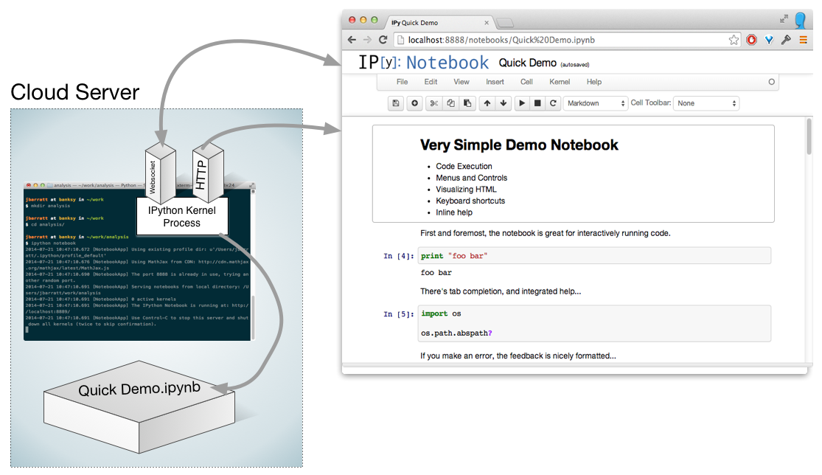Select the Very Simple Demo Notebook heading
822x475 pixels.
coord(519,145)
